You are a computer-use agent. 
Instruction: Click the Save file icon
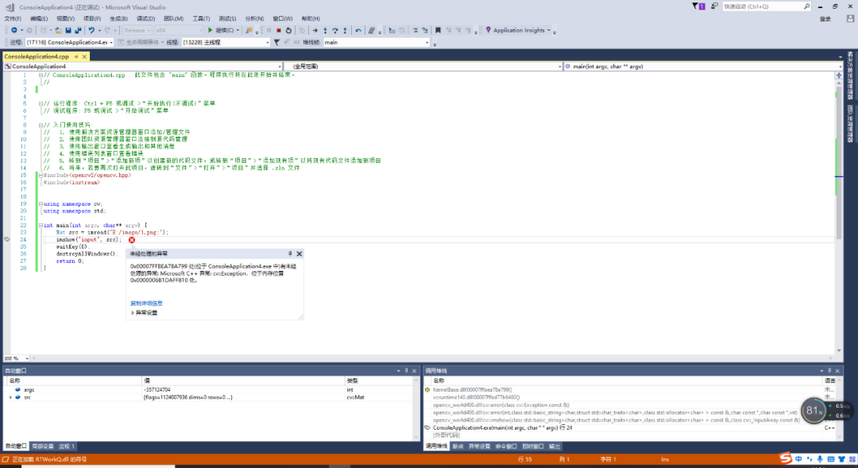point(68,30)
